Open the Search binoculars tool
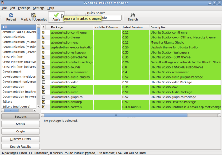 [x=133, y=17]
